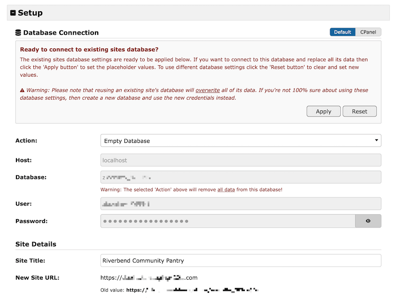Click the underlined 'all data' text
Screen dimensions: 397x298
tap(226, 189)
